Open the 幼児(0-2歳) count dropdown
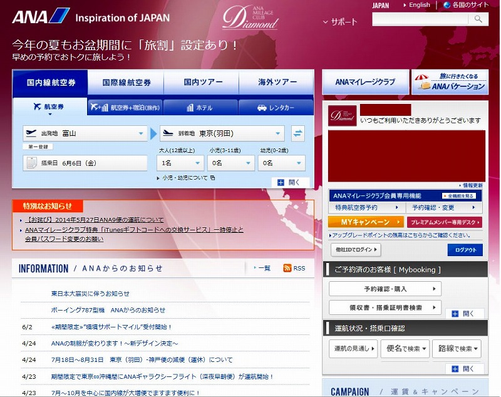Viewport: 501px width, 397px height. 282,163
